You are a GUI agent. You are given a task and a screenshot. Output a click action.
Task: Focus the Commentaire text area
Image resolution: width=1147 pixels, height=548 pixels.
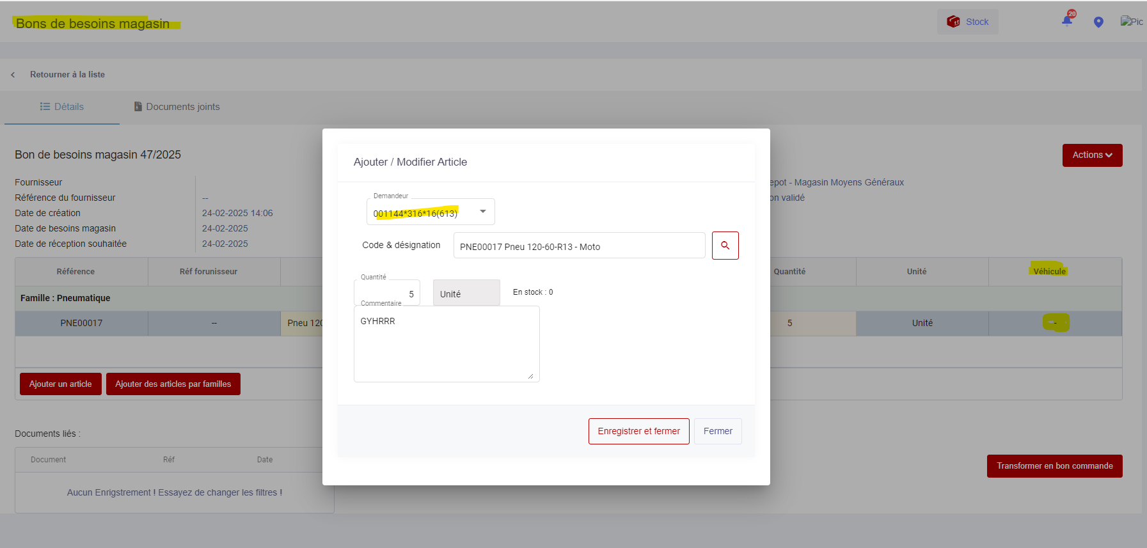[446, 344]
